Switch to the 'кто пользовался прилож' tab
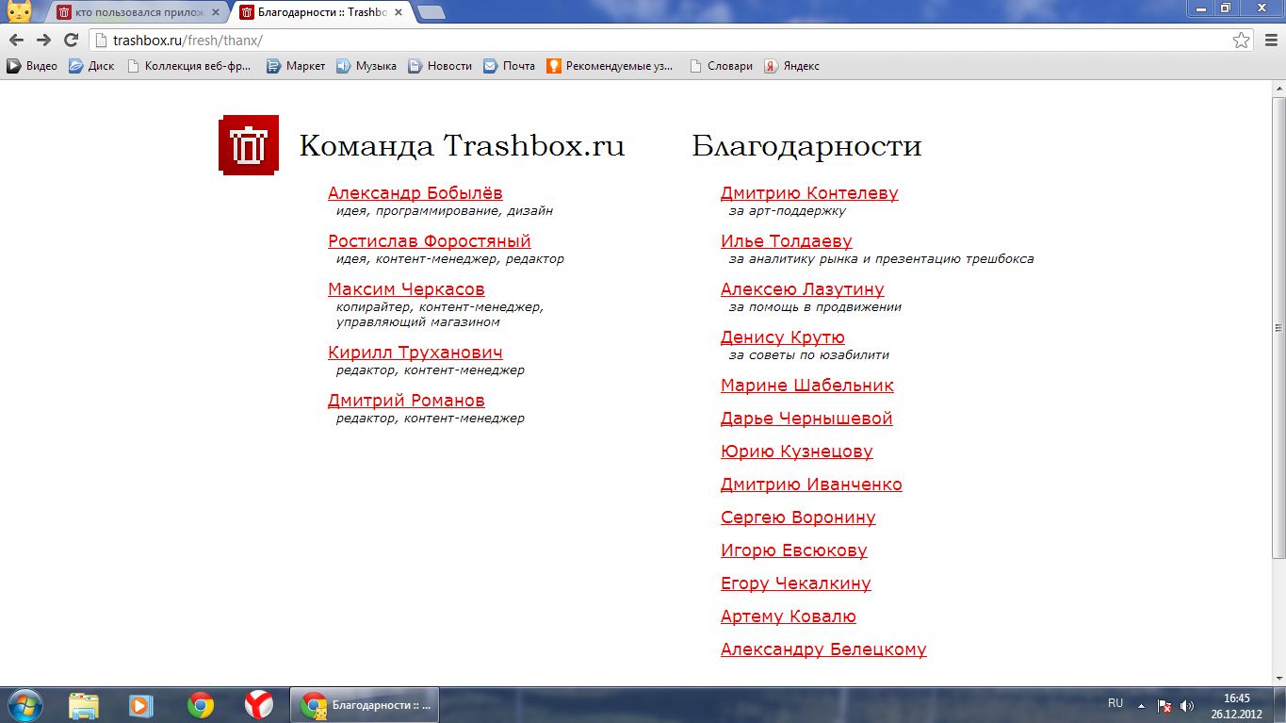Screen dimensions: 1286x723 (138, 13)
